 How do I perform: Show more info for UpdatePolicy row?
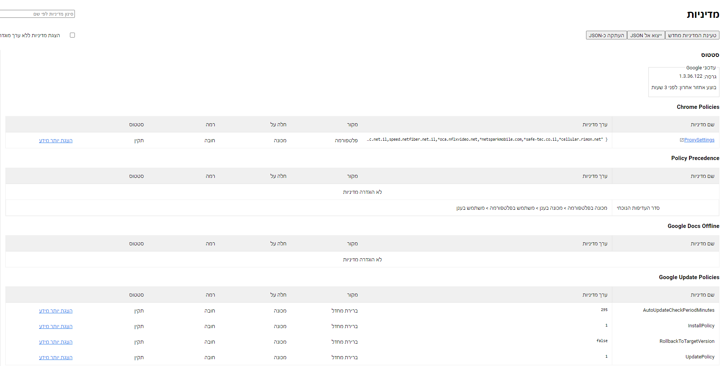pos(55,357)
